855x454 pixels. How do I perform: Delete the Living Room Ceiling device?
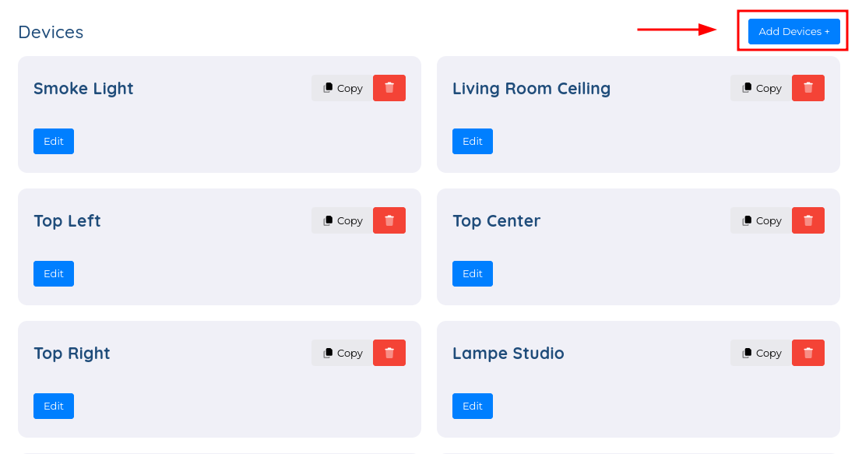point(807,88)
